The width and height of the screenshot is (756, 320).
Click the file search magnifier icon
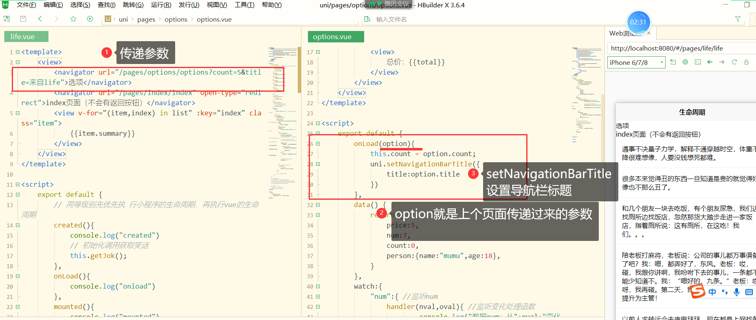coord(367,19)
